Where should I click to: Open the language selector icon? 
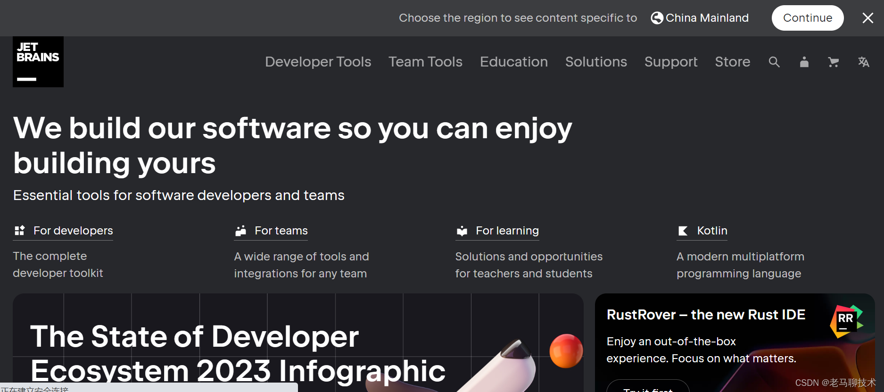(864, 62)
